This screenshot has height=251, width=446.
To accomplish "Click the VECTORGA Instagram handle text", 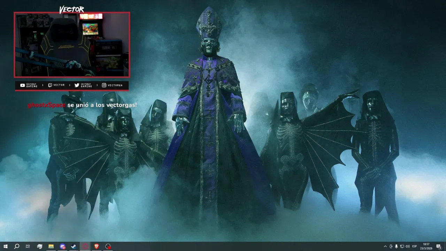I will (x=115, y=85).
